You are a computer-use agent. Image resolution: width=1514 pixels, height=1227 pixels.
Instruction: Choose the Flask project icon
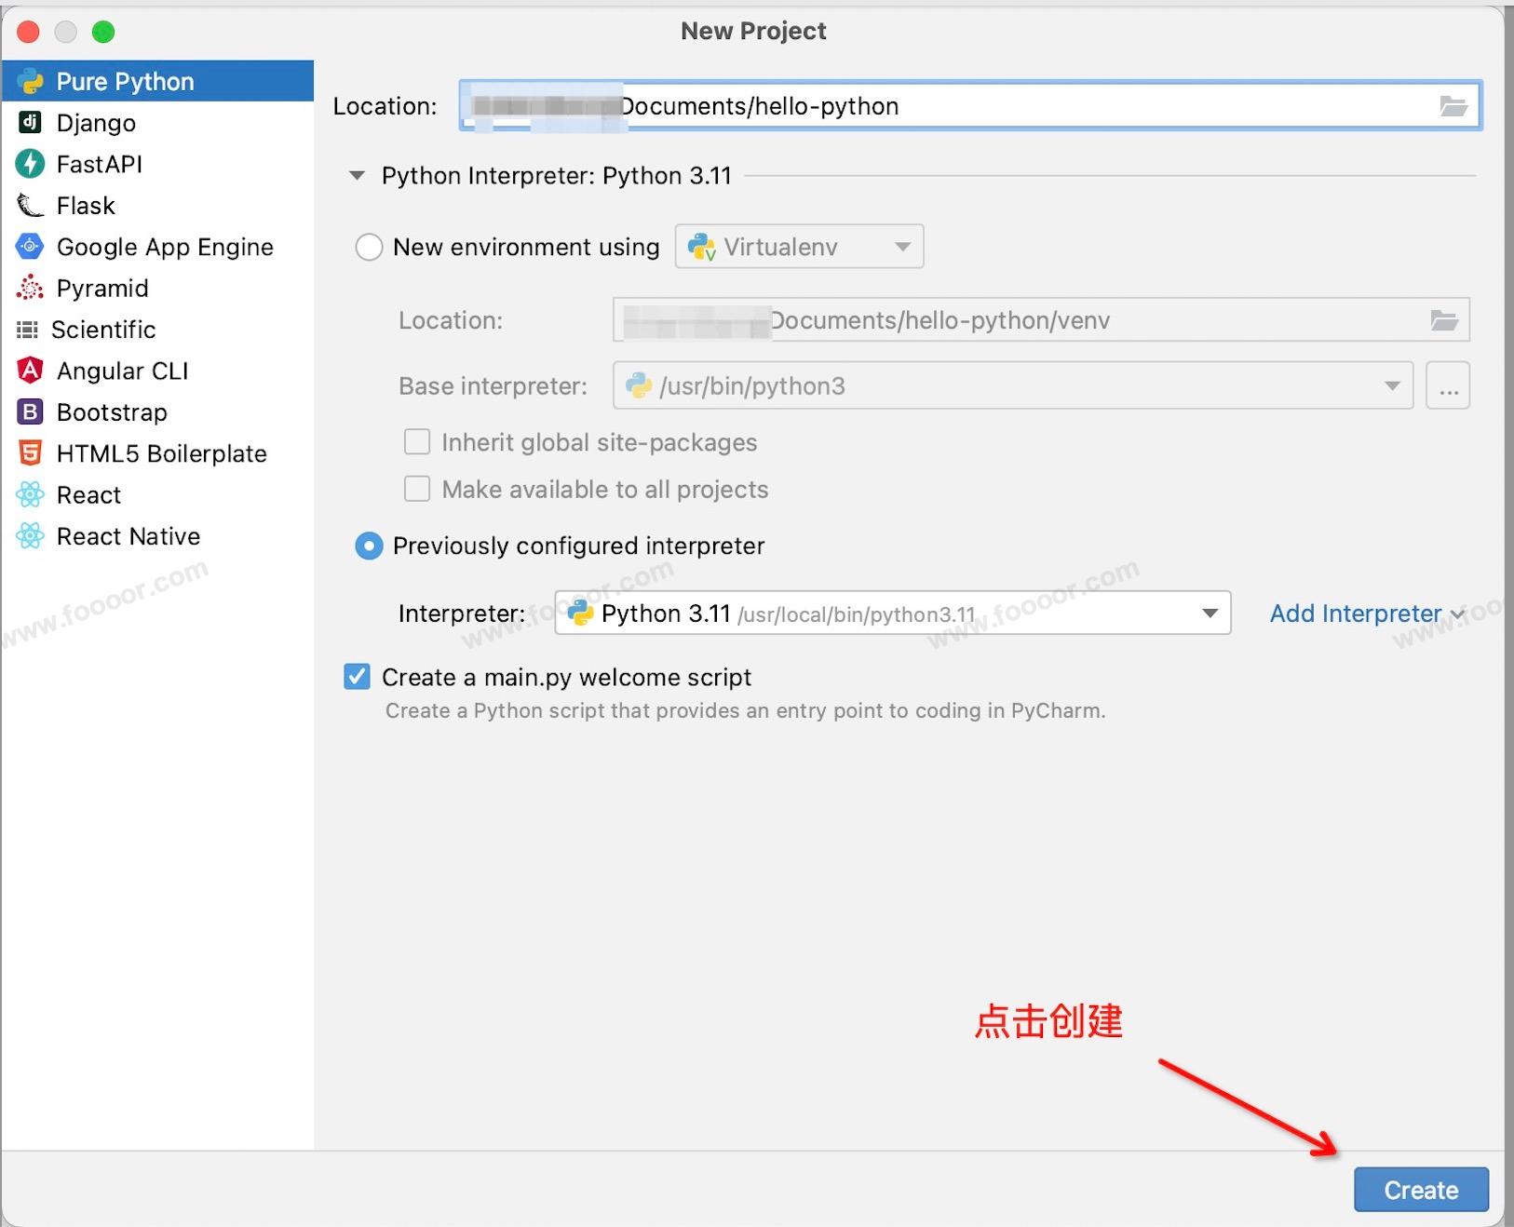30,206
